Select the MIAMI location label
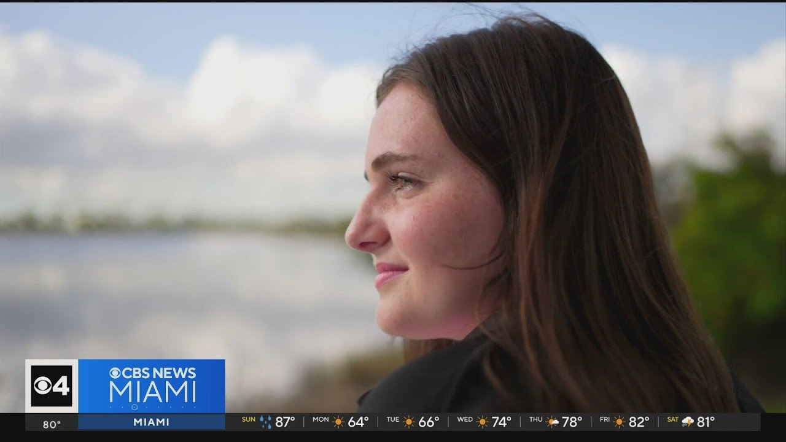 point(152,422)
